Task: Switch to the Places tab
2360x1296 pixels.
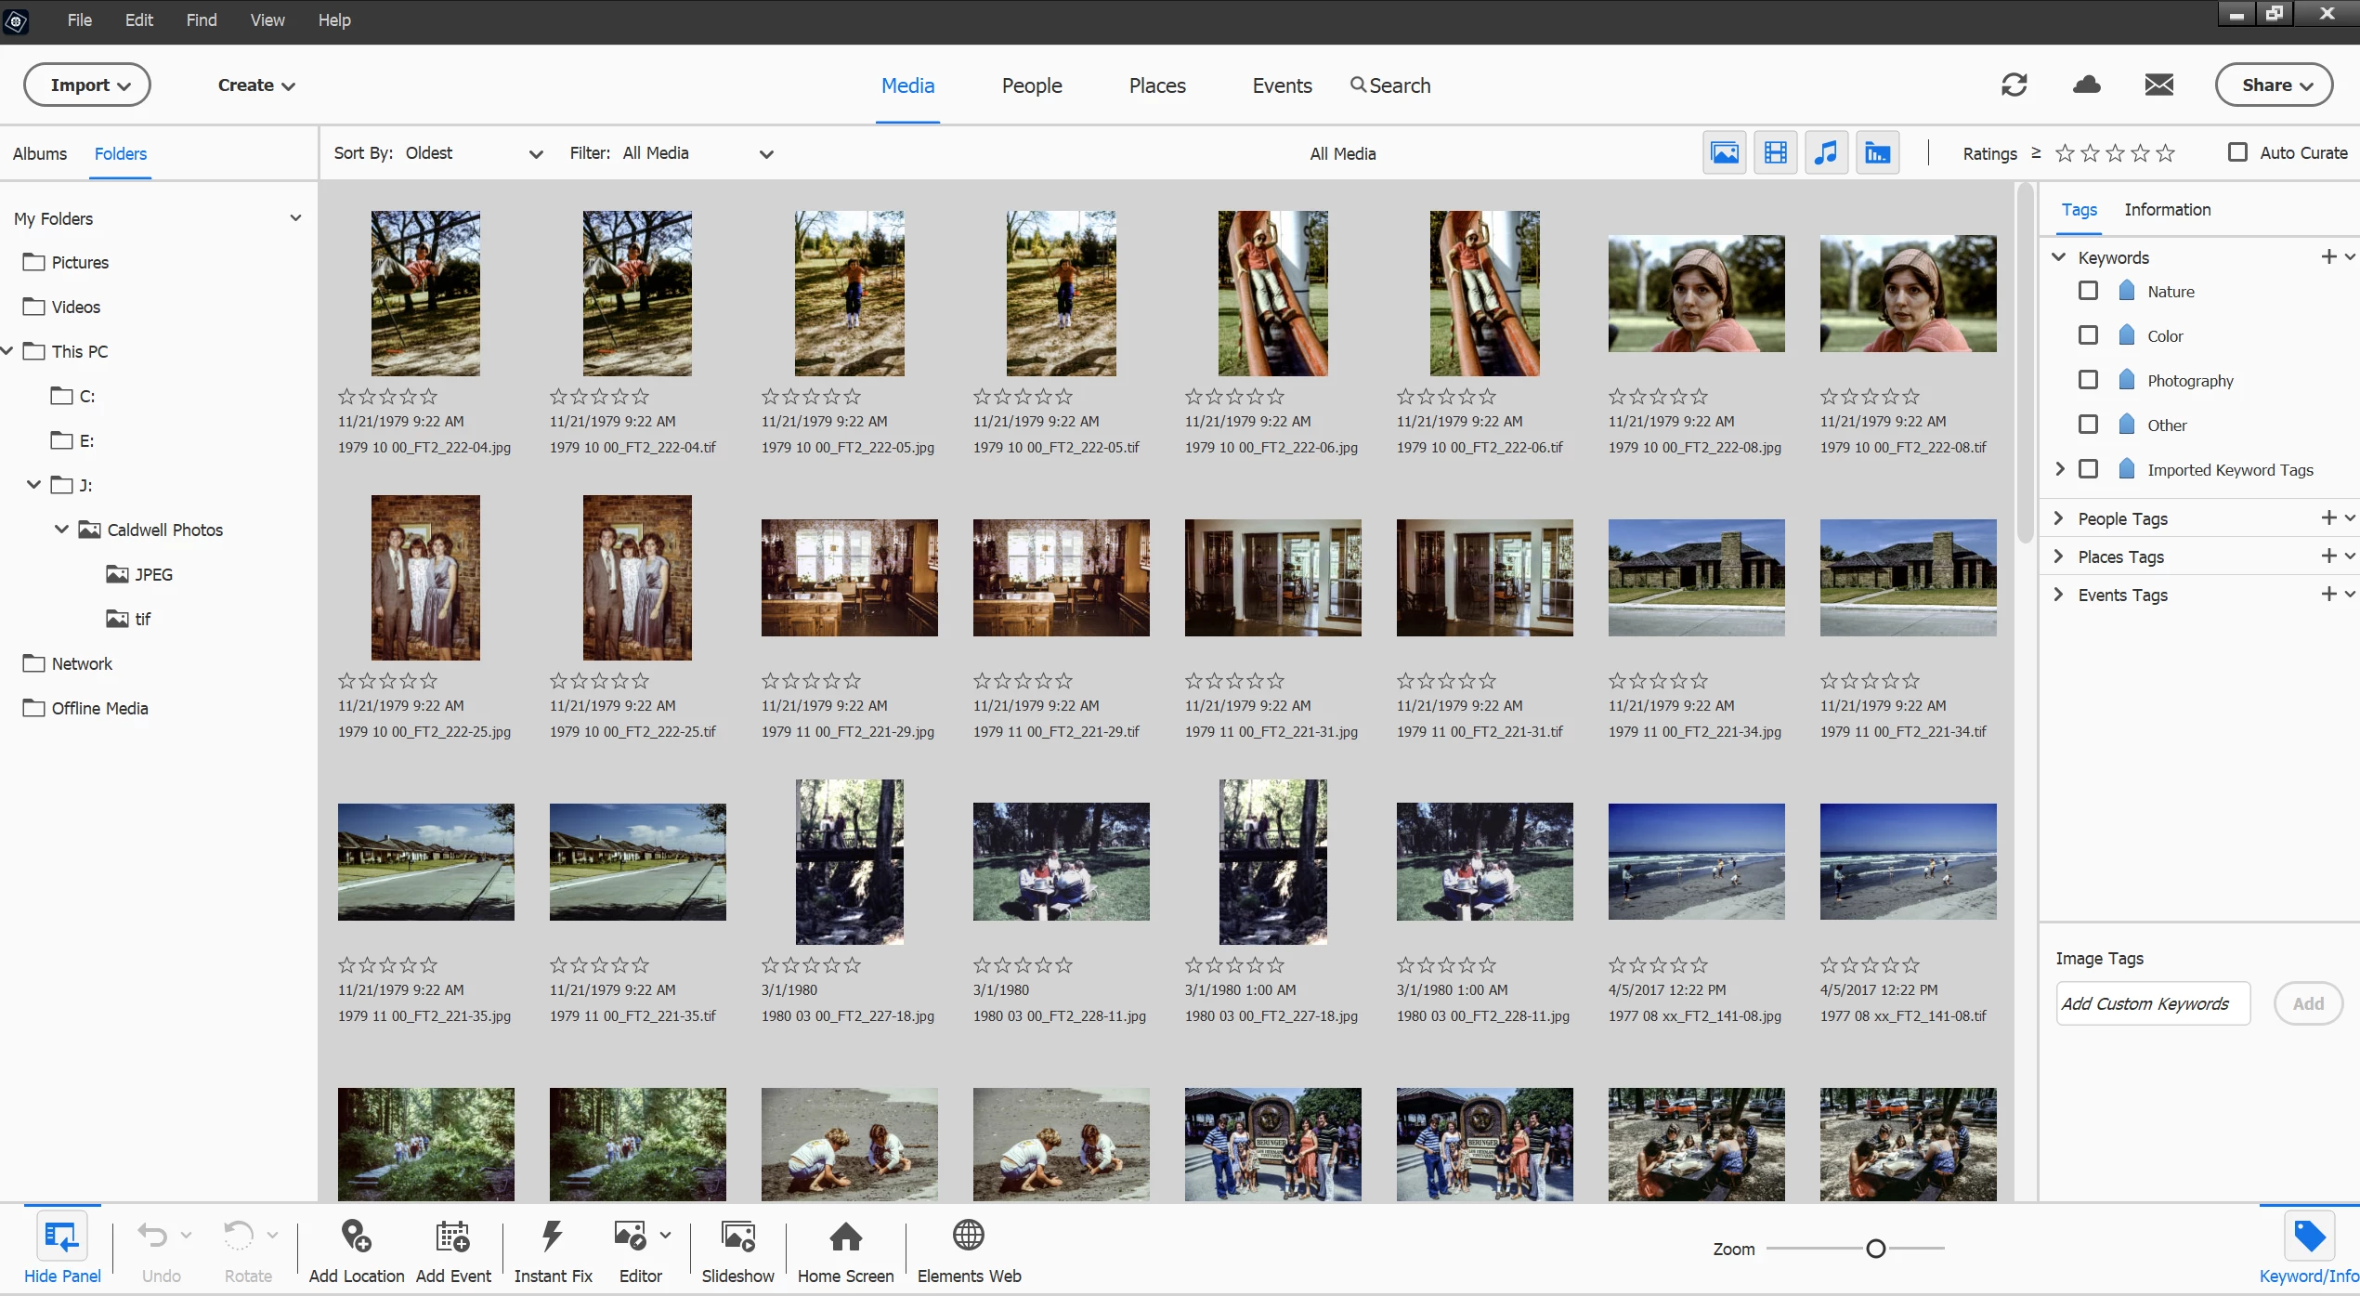Action: [x=1156, y=85]
